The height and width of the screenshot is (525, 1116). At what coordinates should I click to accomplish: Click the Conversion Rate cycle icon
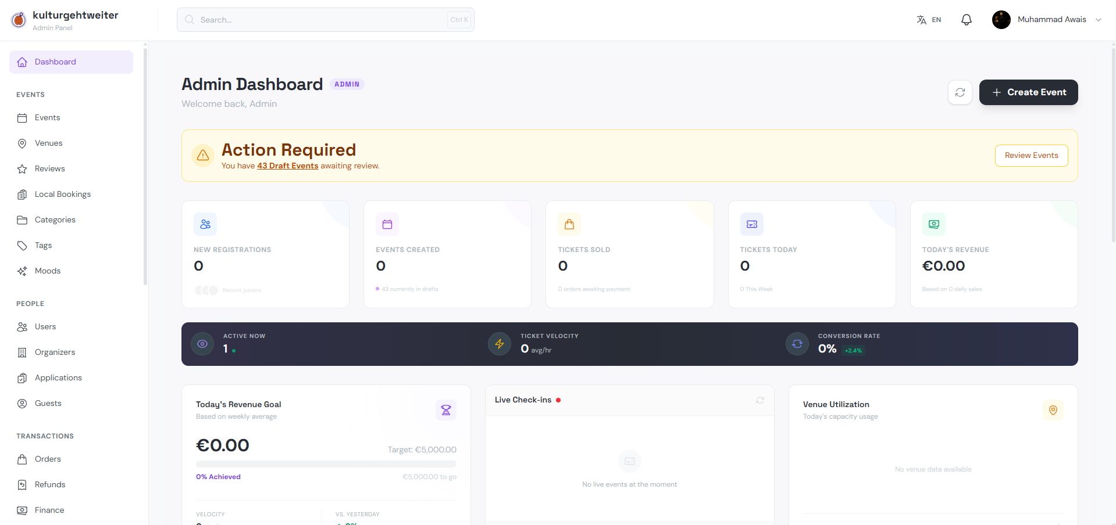click(797, 344)
